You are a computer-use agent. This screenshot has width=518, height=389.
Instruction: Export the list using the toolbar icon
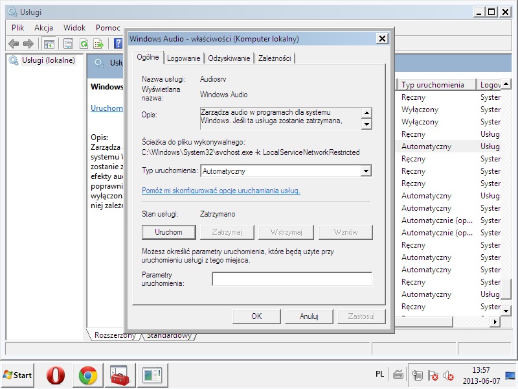98,43
